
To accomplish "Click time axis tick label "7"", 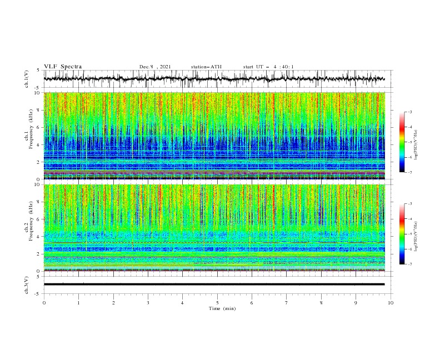I will pos(287,303).
